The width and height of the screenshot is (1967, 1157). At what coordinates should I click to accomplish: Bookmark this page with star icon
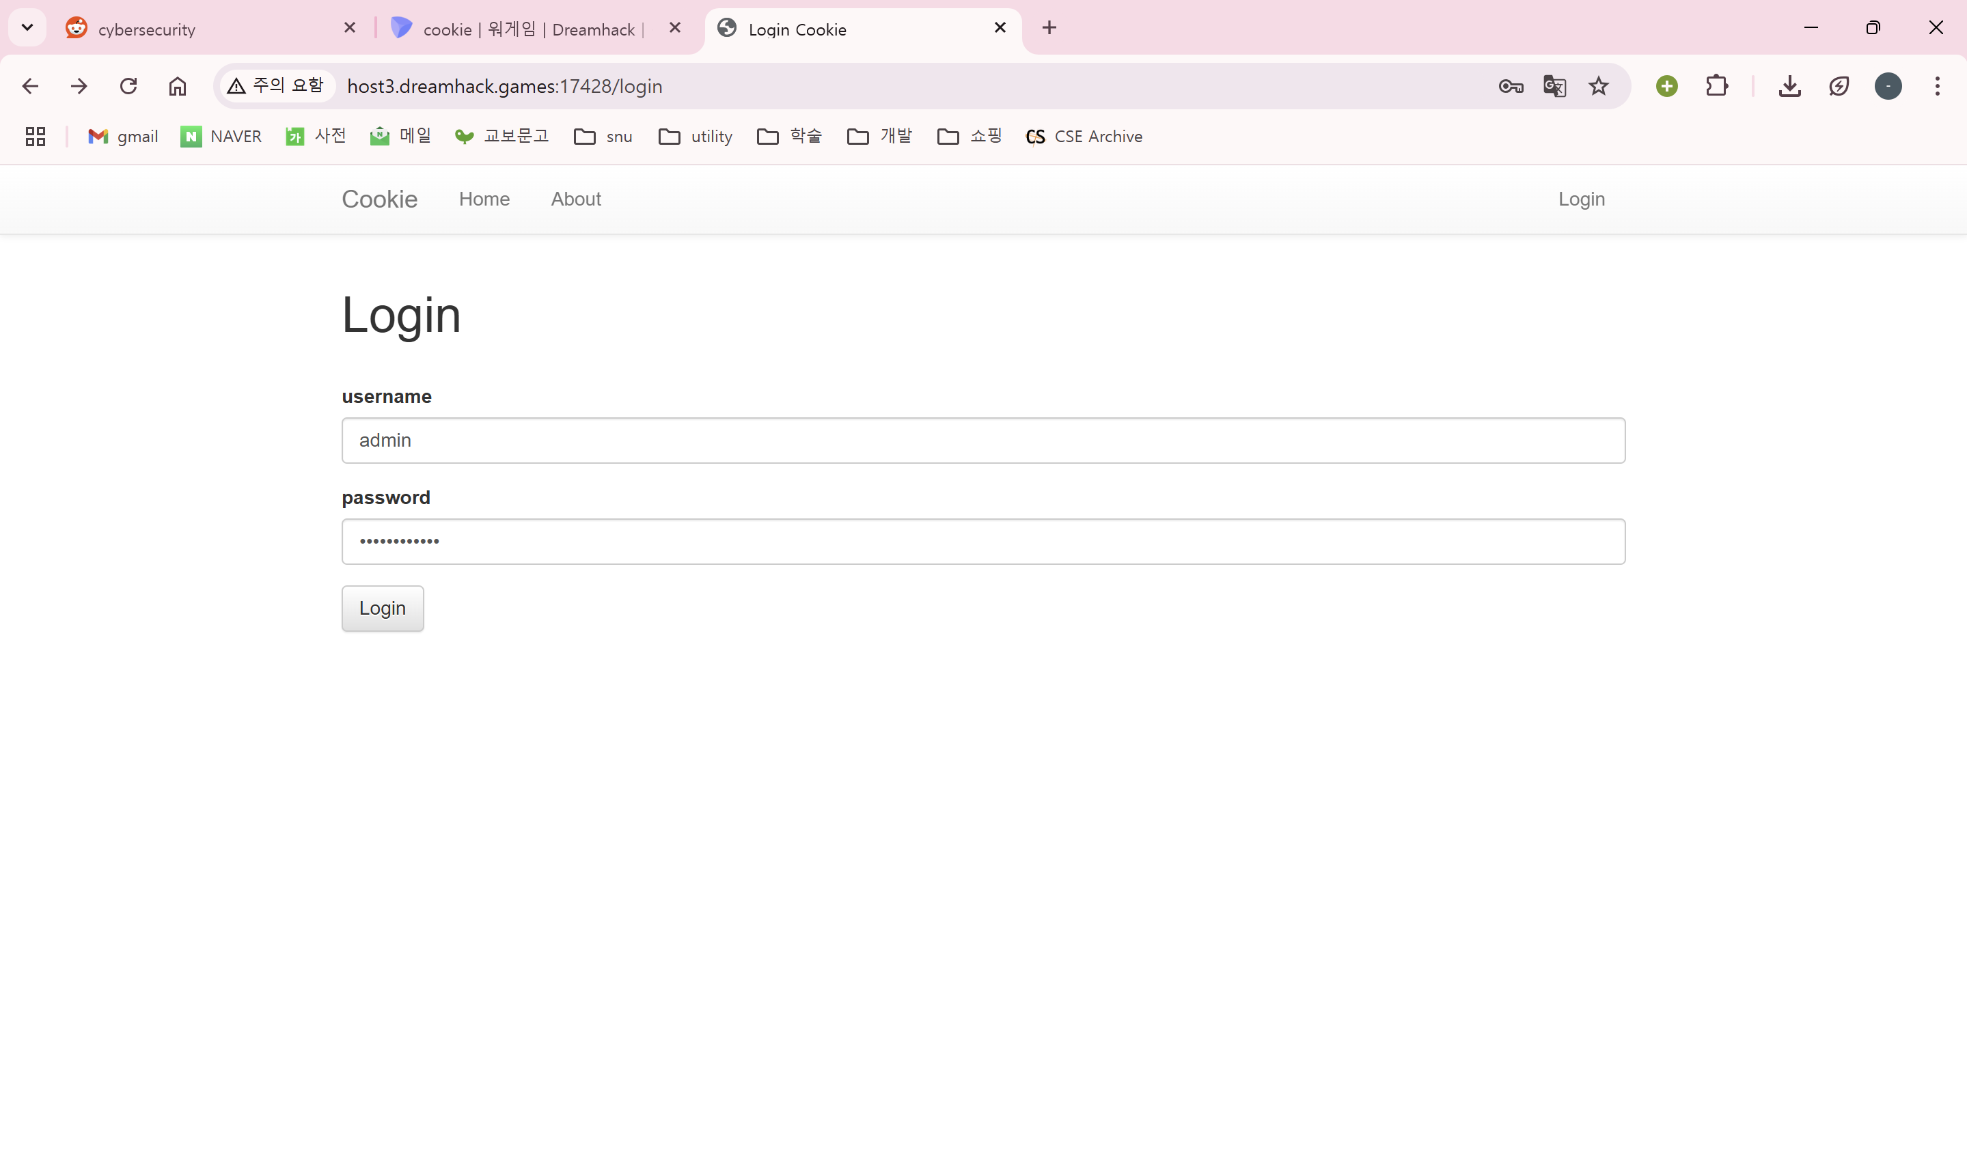[1598, 87]
